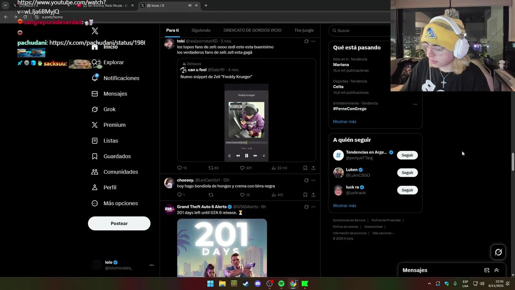Switch to SINDICATO DE GORDOS VICIO tab

pos(252,30)
